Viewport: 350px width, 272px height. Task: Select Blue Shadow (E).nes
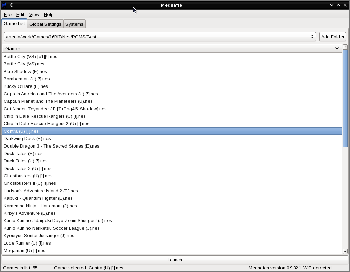click(172, 72)
